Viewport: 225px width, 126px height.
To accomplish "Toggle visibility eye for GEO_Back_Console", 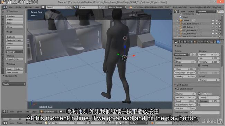I will [x=213, y=24].
